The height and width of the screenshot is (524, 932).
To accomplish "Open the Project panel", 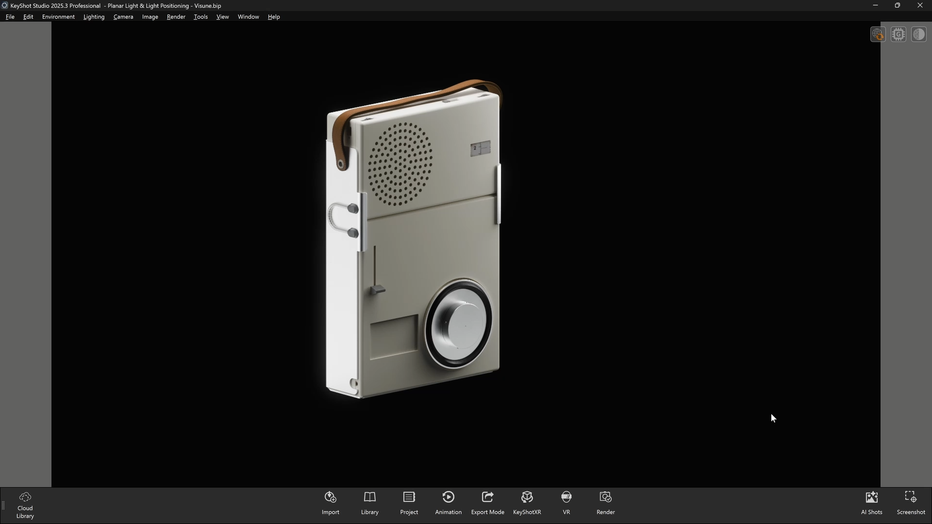I will tap(409, 503).
